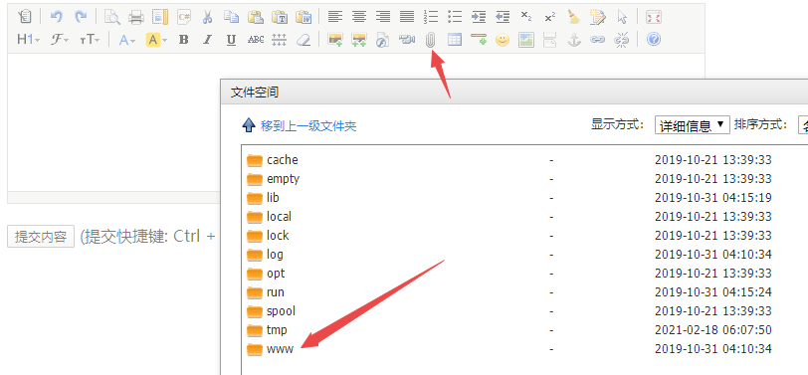
Task: Toggle HTML source code view
Action: click(x=25, y=17)
